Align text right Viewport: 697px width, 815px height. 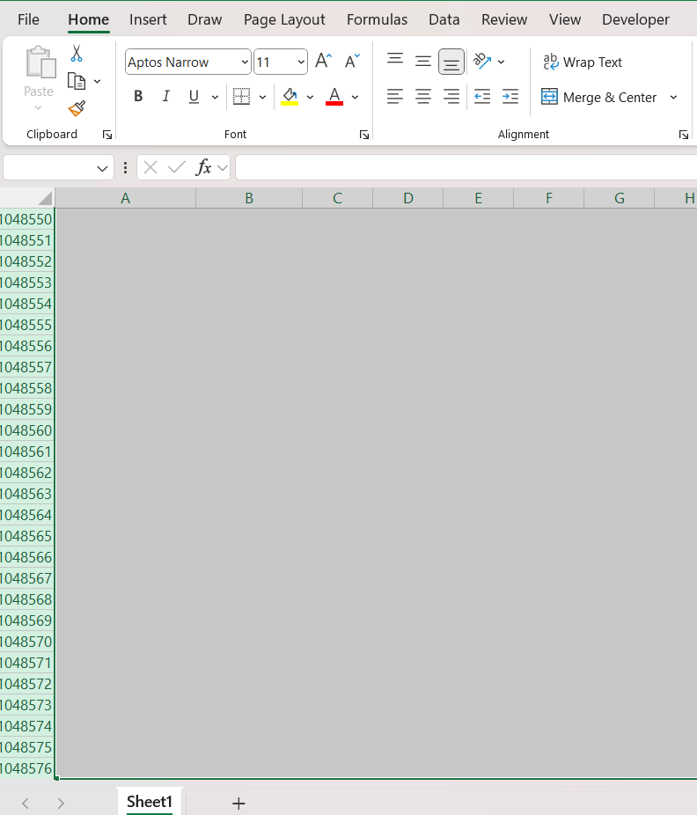point(451,97)
